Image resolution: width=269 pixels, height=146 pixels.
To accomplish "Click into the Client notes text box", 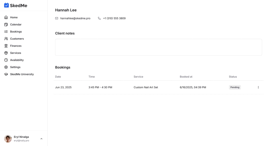I will pyautogui.click(x=158, y=47).
